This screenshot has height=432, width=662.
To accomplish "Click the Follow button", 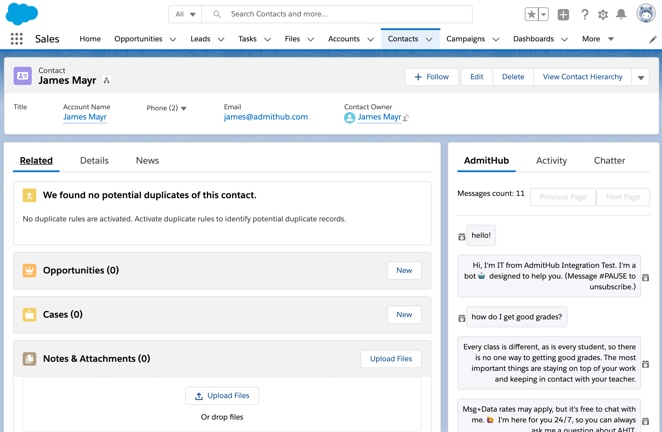I will pos(431,77).
